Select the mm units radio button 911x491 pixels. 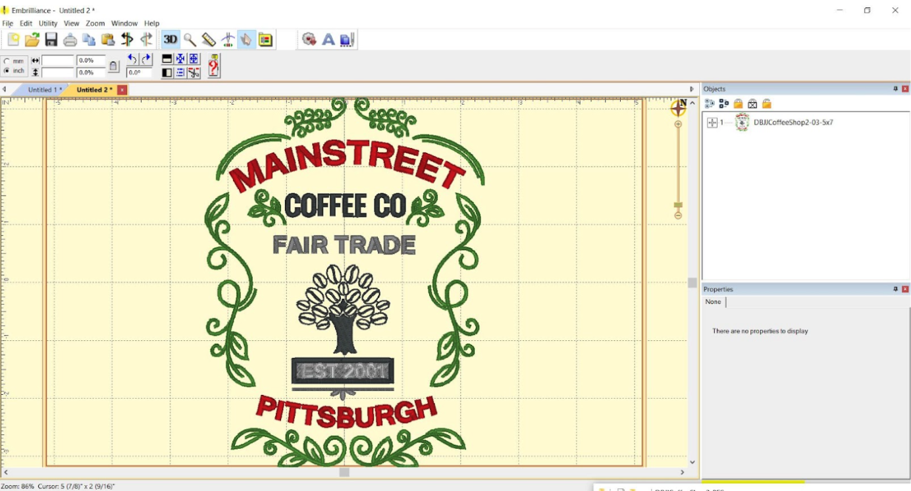pos(7,61)
